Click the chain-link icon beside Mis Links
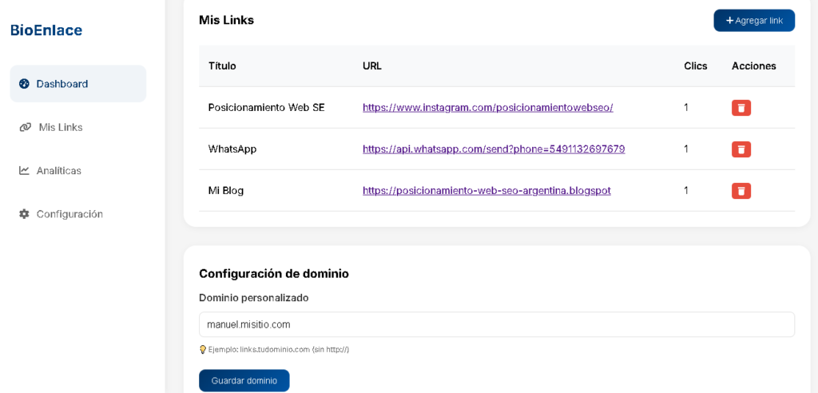Image resolution: width=818 pixels, height=393 pixels. (x=25, y=127)
